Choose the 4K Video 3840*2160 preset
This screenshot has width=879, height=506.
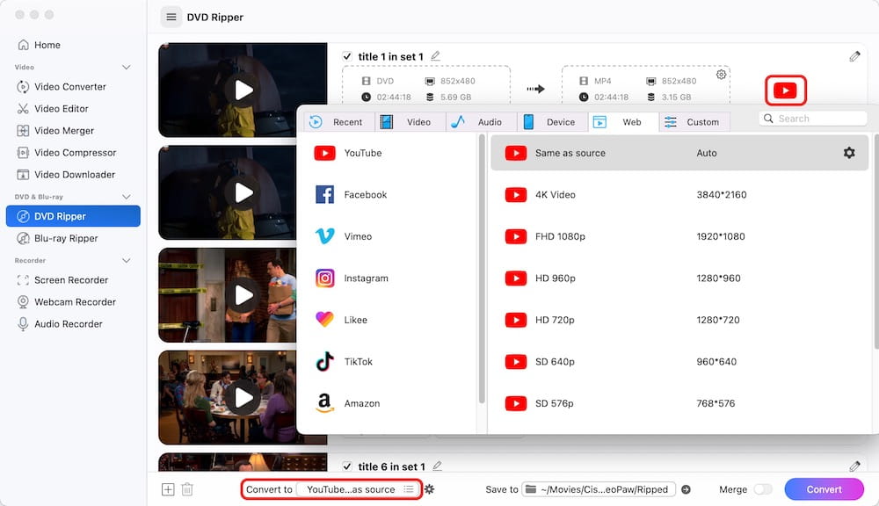click(x=679, y=194)
